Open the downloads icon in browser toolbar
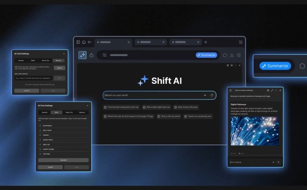The height and width of the screenshot is (190, 307). (232, 55)
